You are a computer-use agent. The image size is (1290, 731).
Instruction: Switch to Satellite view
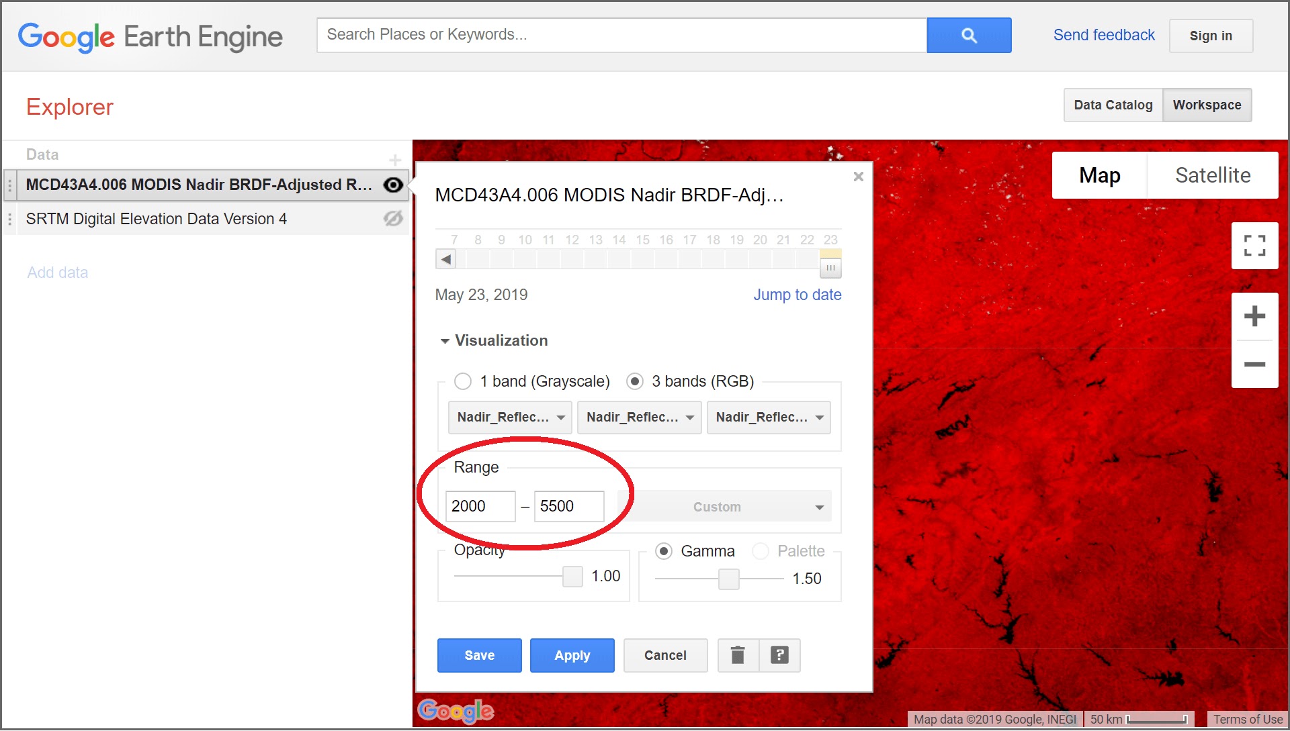tap(1213, 175)
